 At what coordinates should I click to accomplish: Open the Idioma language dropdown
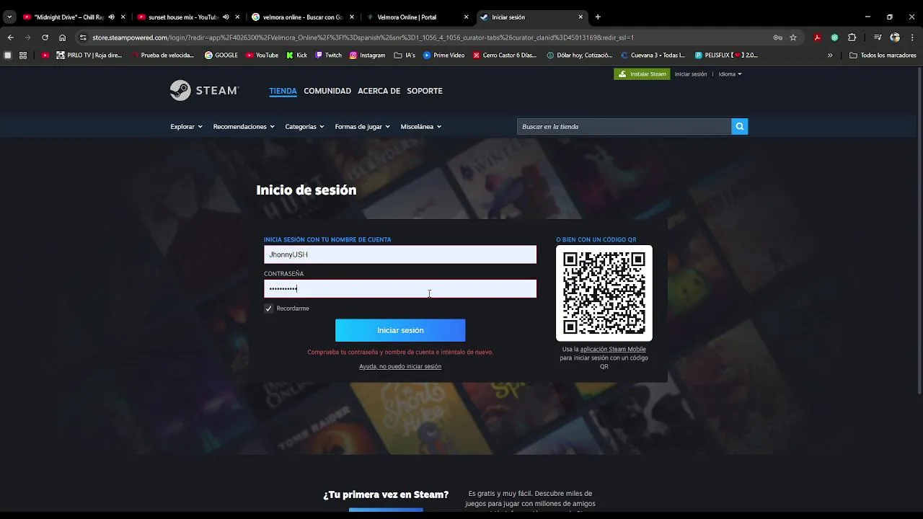pyautogui.click(x=730, y=74)
